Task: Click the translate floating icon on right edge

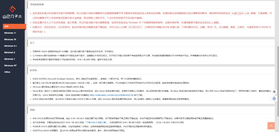Action: 274,92
